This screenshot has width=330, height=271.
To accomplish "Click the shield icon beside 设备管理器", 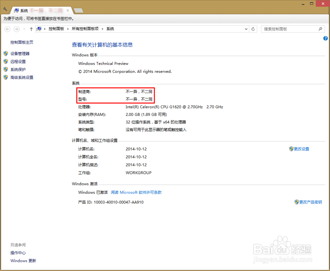I will tap(6, 53).
